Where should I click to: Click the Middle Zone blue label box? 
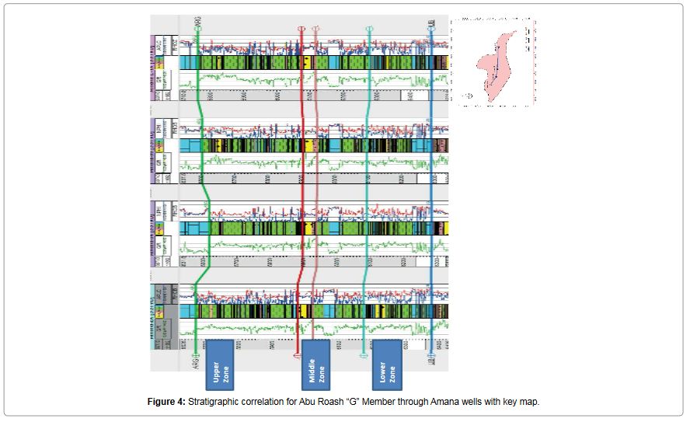[315, 364]
